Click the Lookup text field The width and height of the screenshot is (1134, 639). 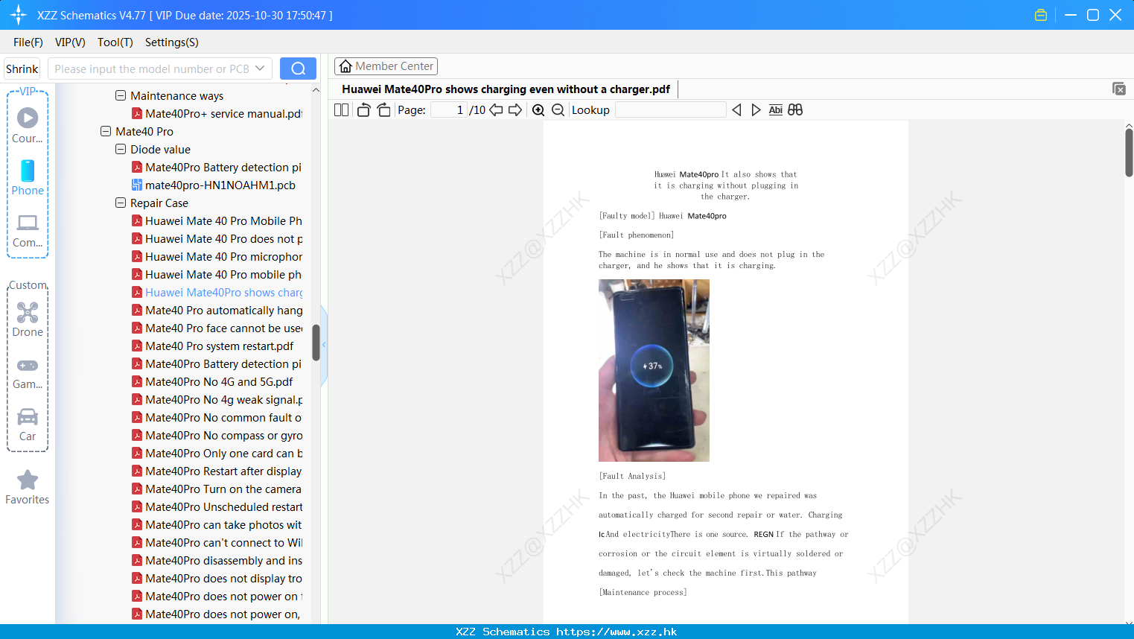(x=670, y=109)
